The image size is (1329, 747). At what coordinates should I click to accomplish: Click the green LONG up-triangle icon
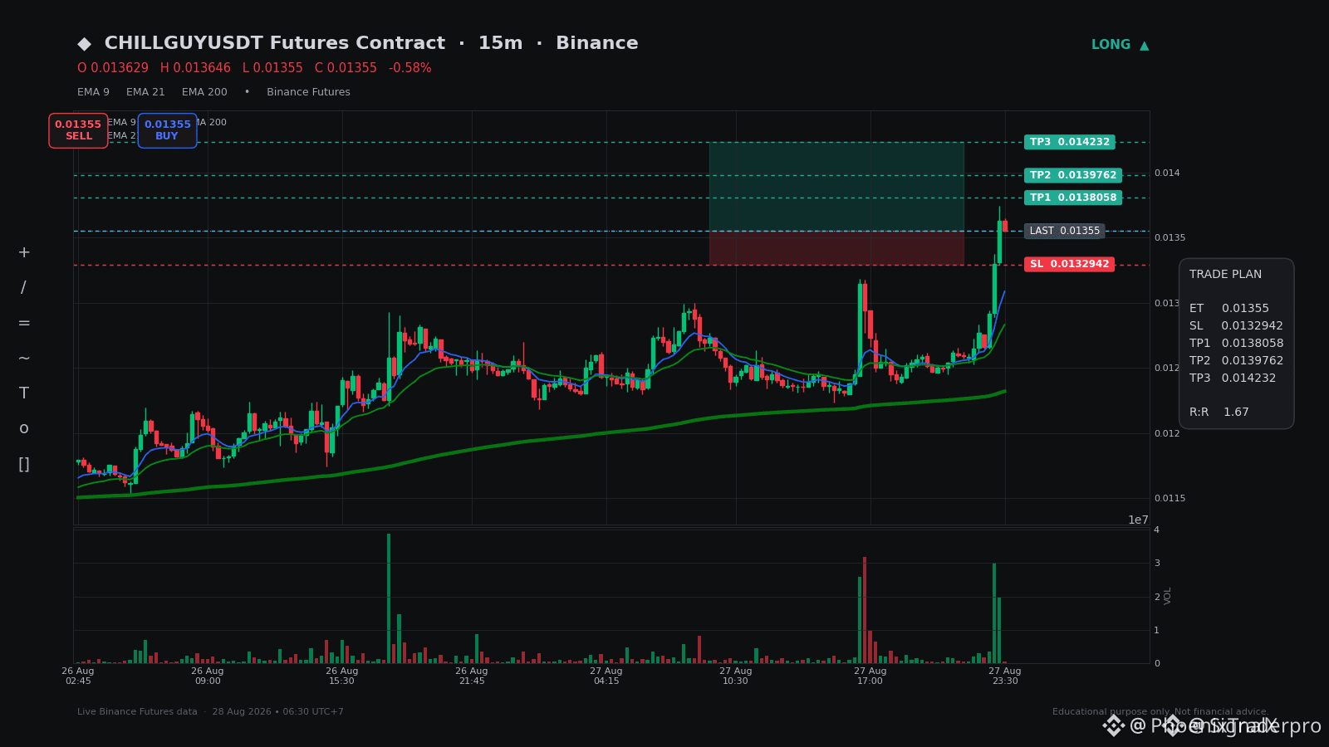(x=1144, y=45)
